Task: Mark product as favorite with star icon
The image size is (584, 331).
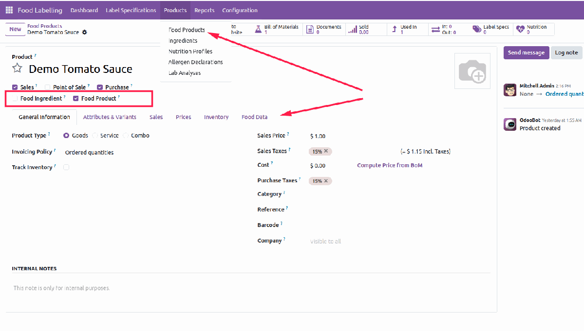Action: [x=17, y=69]
